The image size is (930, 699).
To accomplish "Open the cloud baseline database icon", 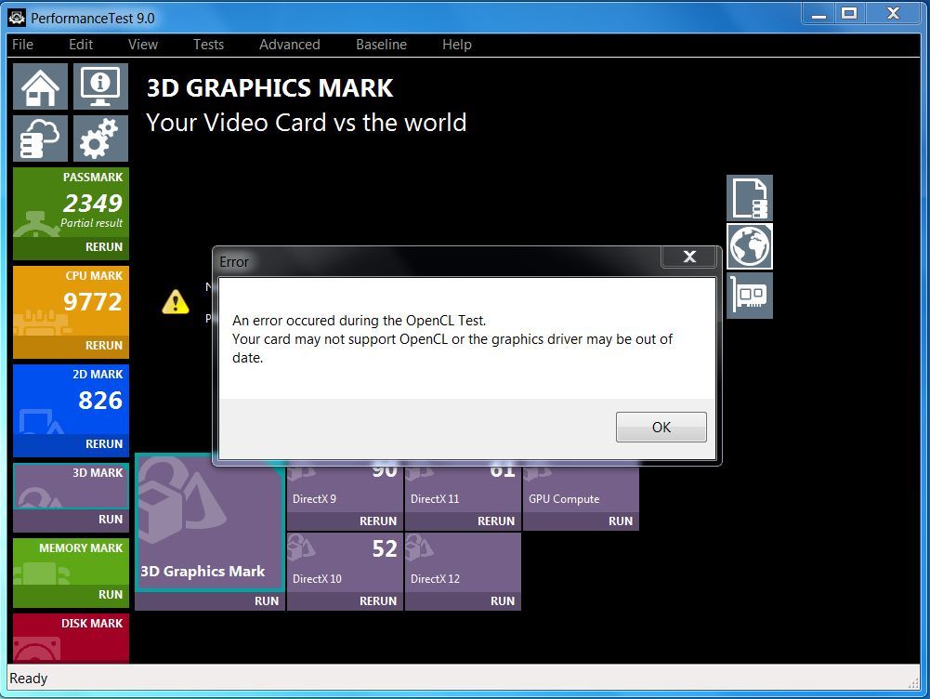I will click(x=40, y=138).
